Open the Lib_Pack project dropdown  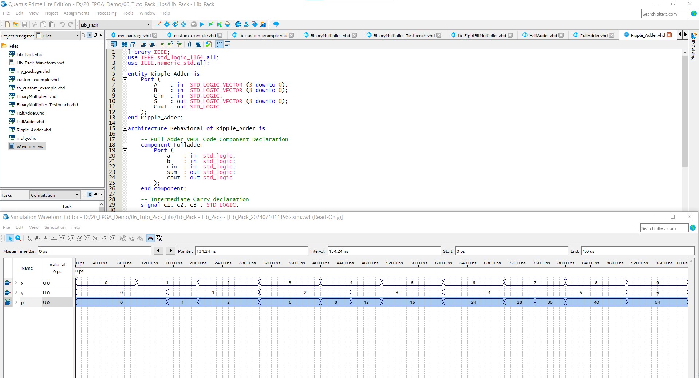[x=115, y=25]
